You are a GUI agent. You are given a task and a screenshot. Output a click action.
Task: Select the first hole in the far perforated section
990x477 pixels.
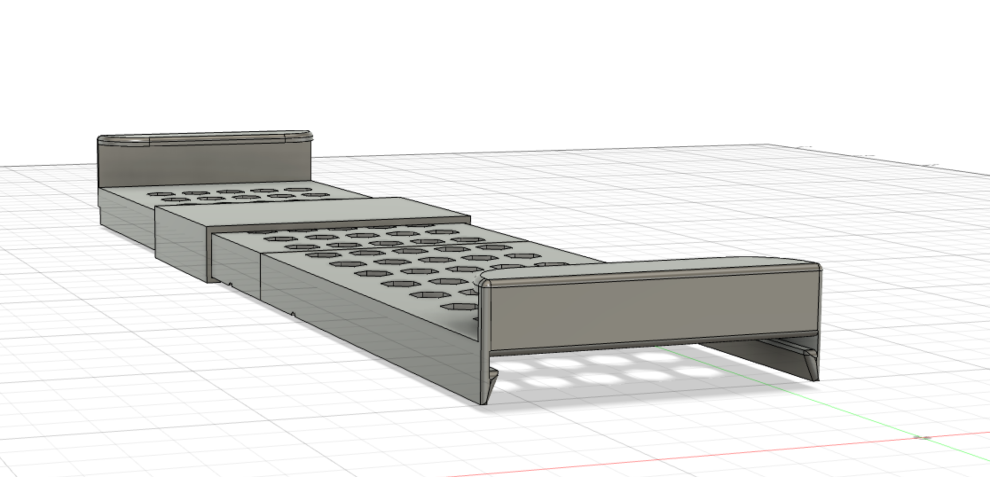(x=155, y=194)
